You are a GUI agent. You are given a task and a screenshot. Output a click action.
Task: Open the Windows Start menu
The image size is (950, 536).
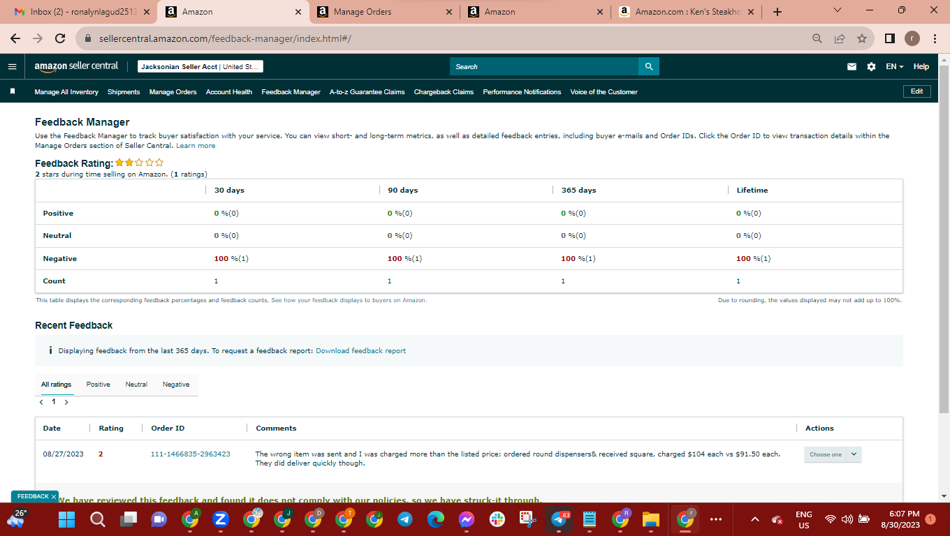(66, 519)
